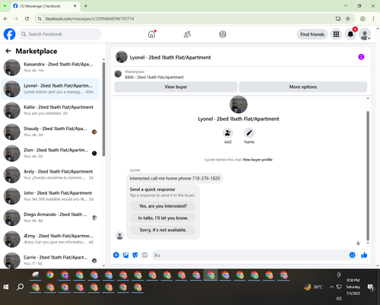Open the Carrie conversation

50,260
